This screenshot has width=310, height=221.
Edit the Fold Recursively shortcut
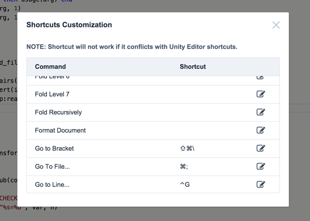(x=260, y=112)
